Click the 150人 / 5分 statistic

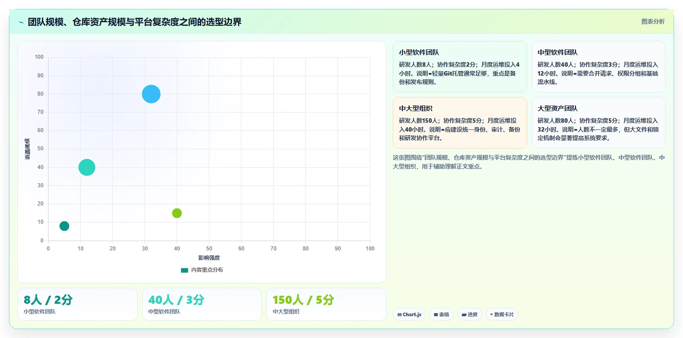click(x=303, y=300)
